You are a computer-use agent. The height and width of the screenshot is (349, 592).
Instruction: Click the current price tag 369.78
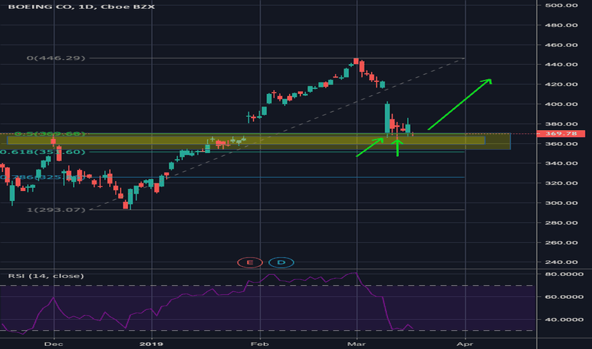[561, 133]
